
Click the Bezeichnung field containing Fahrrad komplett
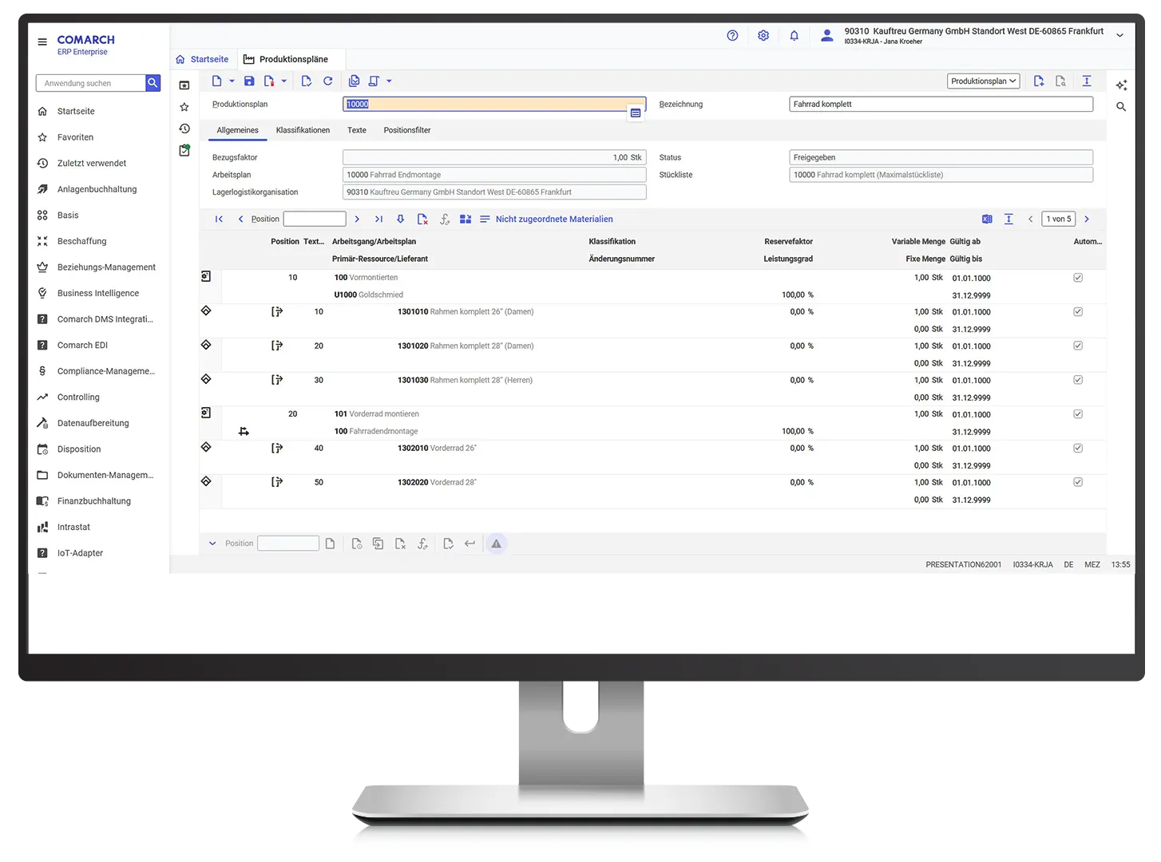[940, 105]
